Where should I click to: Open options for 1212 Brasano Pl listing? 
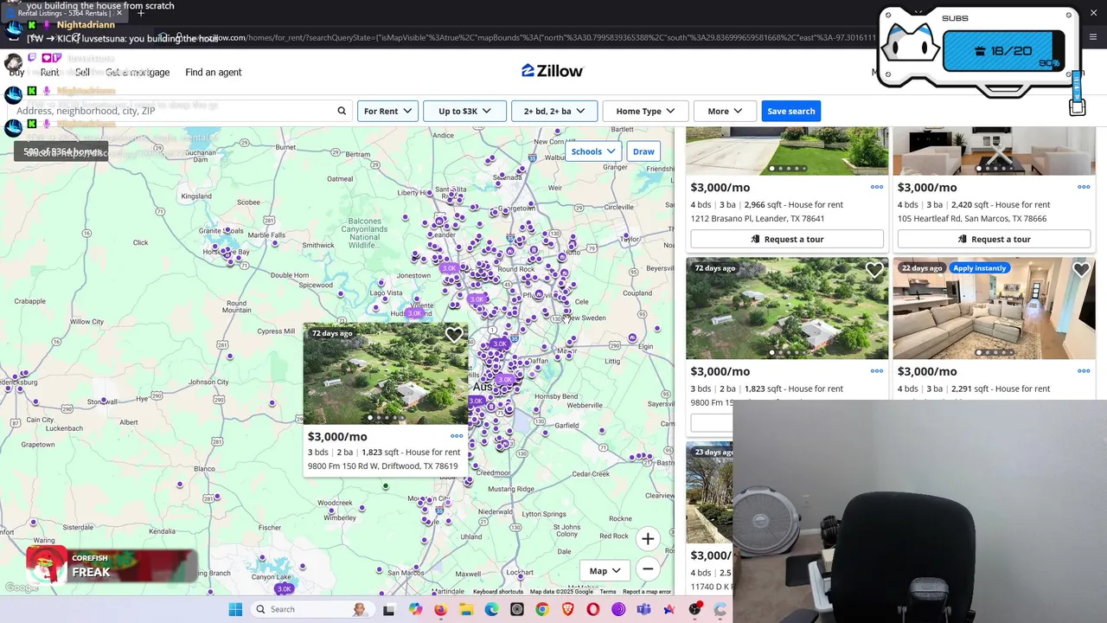click(877, 187)
